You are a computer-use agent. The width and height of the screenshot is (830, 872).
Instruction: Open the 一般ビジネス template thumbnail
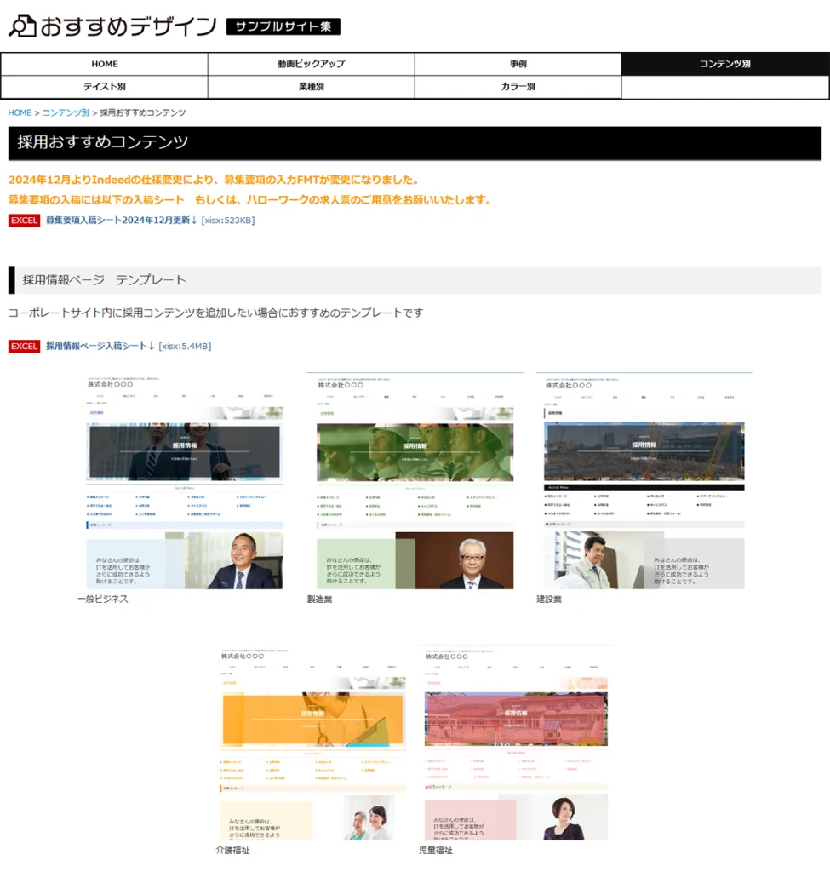pyautogui.click(x=185, y=481)
